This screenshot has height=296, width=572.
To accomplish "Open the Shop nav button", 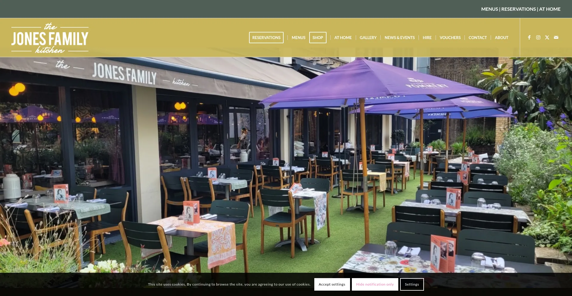I will coord(318,38).
